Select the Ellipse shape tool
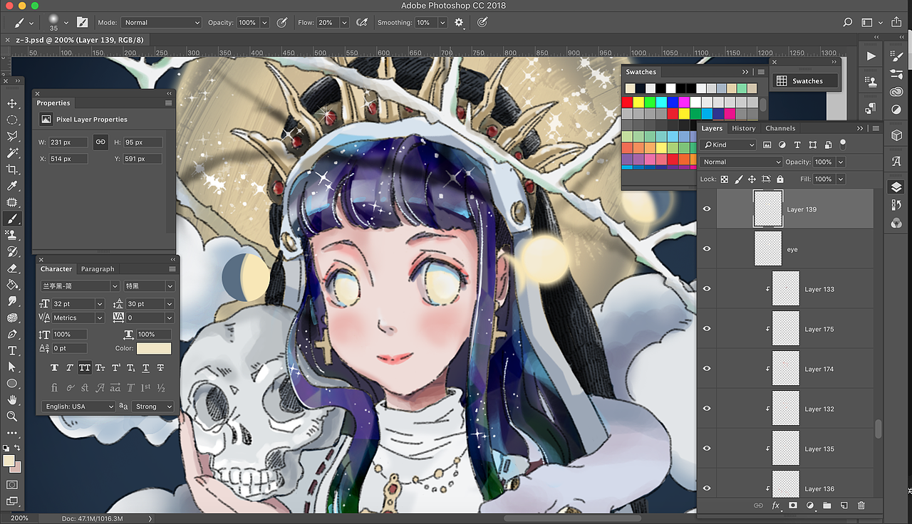Image resolution: width=912 pixels, height=524 pixels. [12, 383]
